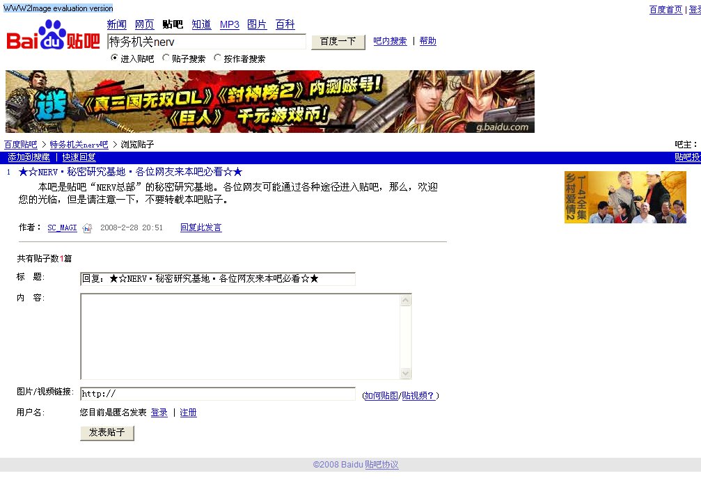
Task: Open the 新闻 tab
Action: [116, 24]
